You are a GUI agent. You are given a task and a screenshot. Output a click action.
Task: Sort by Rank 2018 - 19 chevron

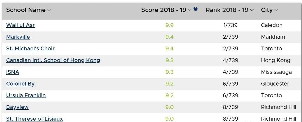pyautogui.click(x=252, y=10)
